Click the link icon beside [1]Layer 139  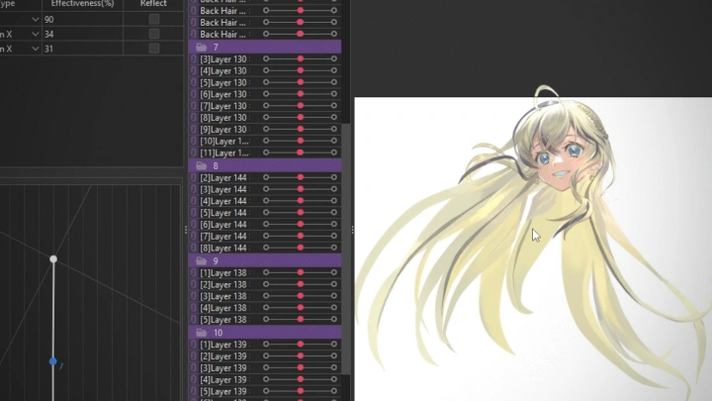[194, 345]
